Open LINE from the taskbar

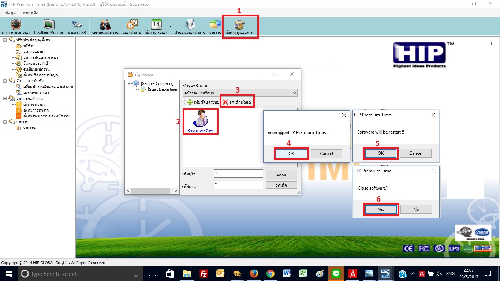(336, 274)
